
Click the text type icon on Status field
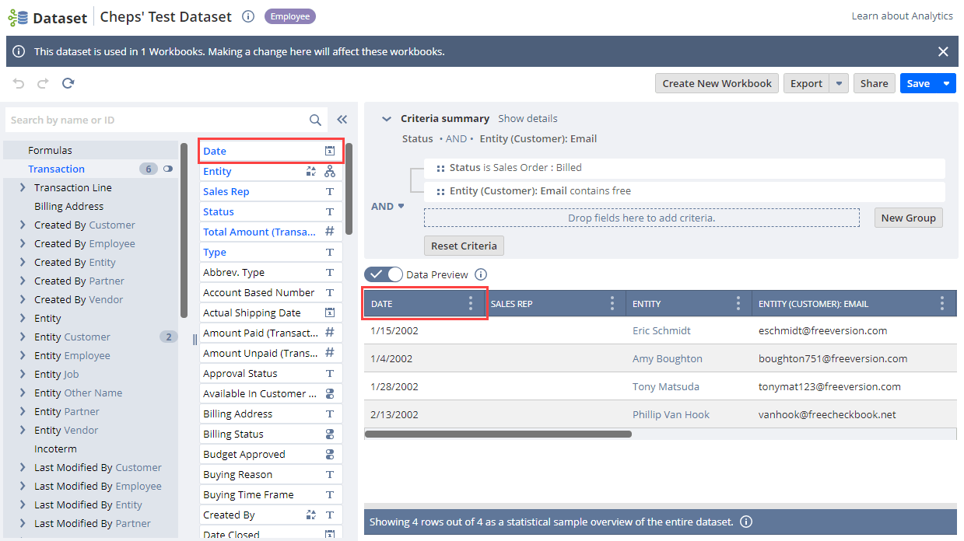click(330, 211)
